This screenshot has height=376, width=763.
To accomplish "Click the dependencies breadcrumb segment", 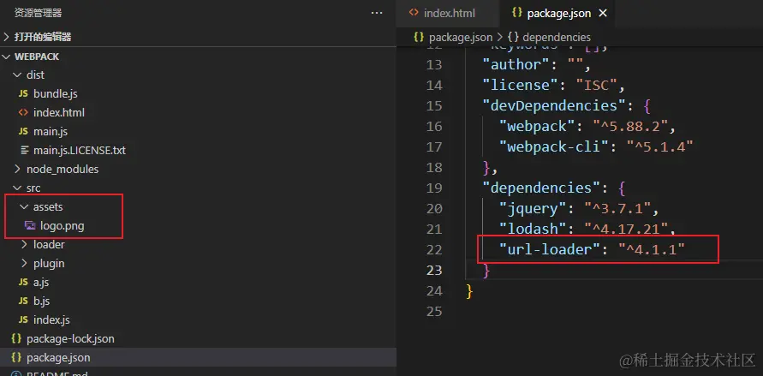I will coord(556,37).
